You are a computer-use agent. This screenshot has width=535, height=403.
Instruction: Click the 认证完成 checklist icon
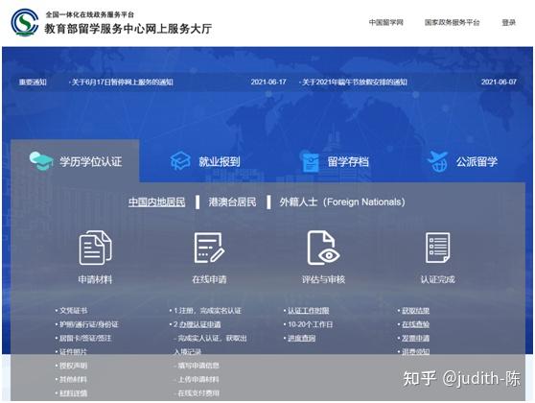[x=438, y=248]
